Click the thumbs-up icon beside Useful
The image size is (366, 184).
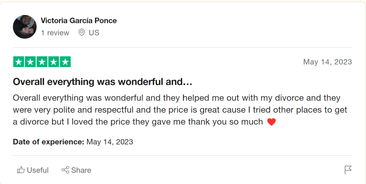pyautogui.click(x=21, y=170)
